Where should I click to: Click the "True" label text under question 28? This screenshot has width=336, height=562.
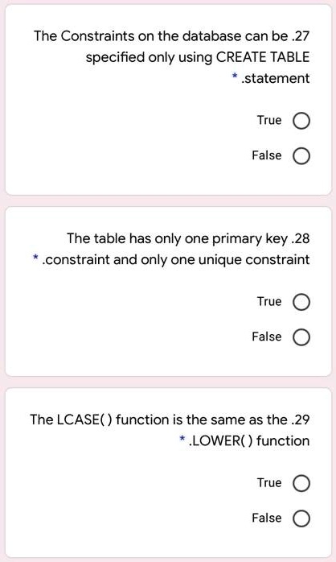(269, 301)
